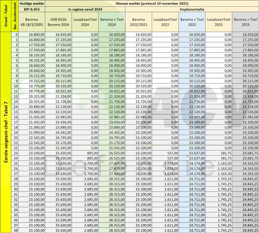Image resolution: width=259 pixels, height=233 pixels.
Task: Select 23.681,75 in anciënniteit row 24
Action: [245, 158]
